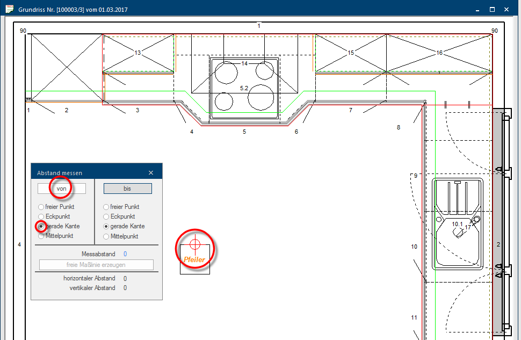Viewport: 521px width, 340px height.
Task: Select the cooktop labeled 5.2
Action: 244,88
